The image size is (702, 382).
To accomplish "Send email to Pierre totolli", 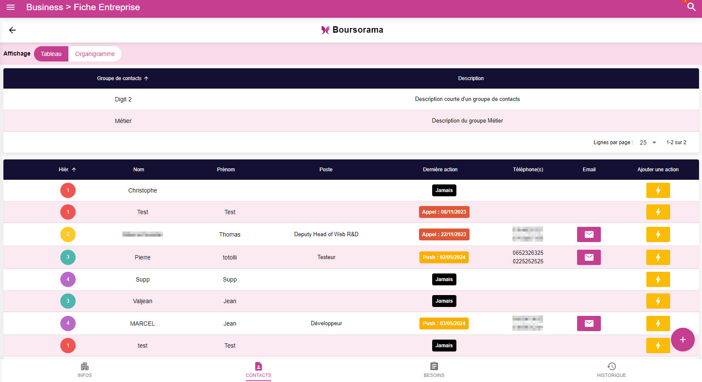I will coord(589,257).
